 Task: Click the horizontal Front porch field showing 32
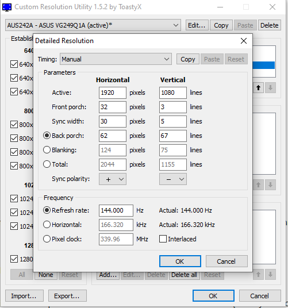coord(113,107)
